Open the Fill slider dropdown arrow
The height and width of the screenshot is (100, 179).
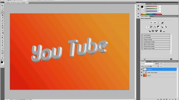[164, 66]
